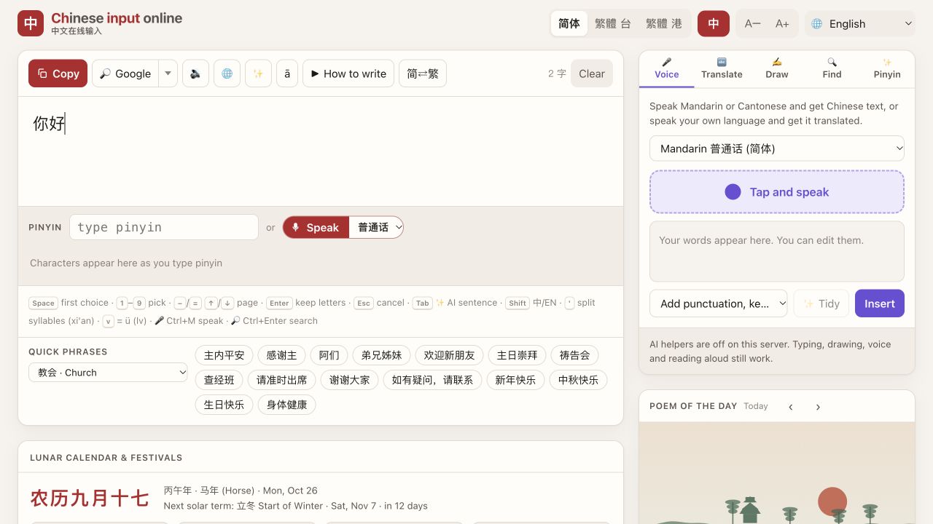
Task: Expand the arrow next to the Google search button
Action: [x=168, y=74]
